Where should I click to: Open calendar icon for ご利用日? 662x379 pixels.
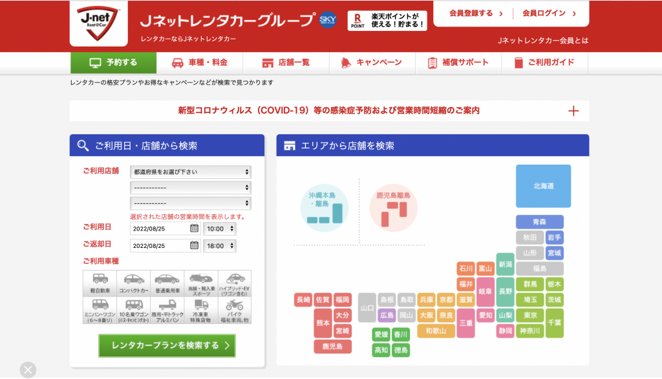[194, 228]
